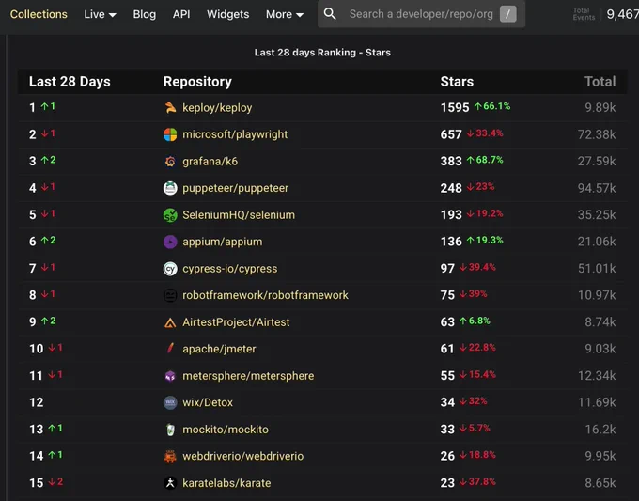639x501 pixels.
Task: Click the puppeteer/puppeteer avatar icon
Action: [170, 188]
